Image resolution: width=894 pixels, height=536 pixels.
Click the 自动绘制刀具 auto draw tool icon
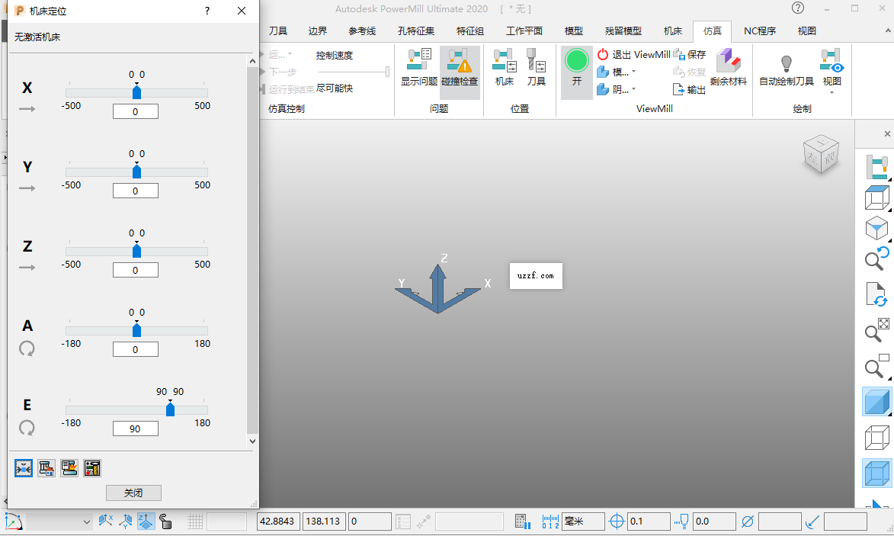pyautogui.click(x=786, y=69)
